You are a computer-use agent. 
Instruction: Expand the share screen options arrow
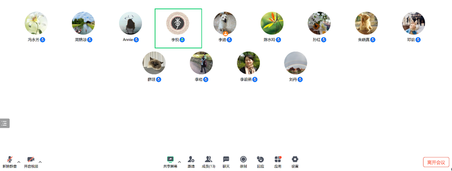180,162
